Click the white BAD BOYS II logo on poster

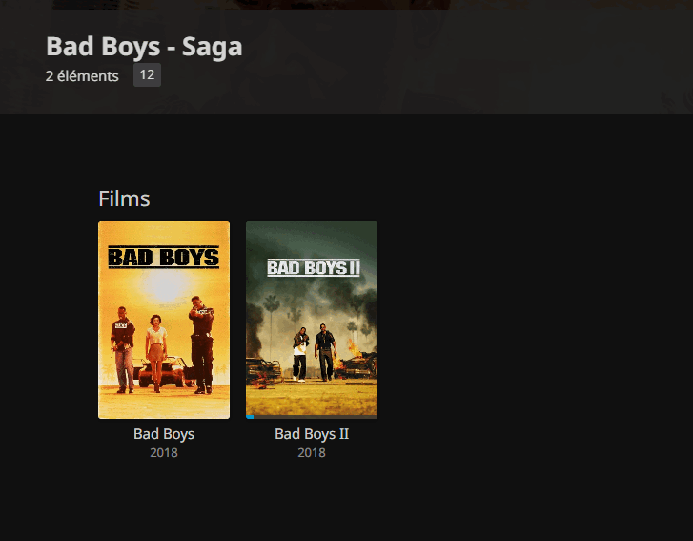[x=313, y=268]
